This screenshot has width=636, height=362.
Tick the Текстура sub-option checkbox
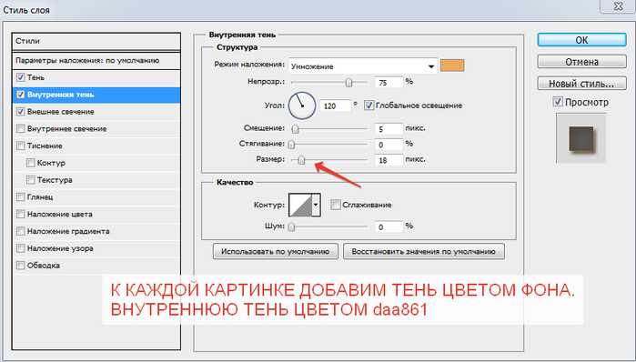point(30,180)
